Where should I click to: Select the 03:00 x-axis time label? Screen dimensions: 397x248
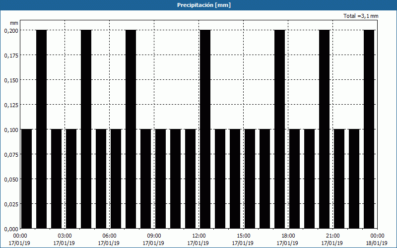65,236
